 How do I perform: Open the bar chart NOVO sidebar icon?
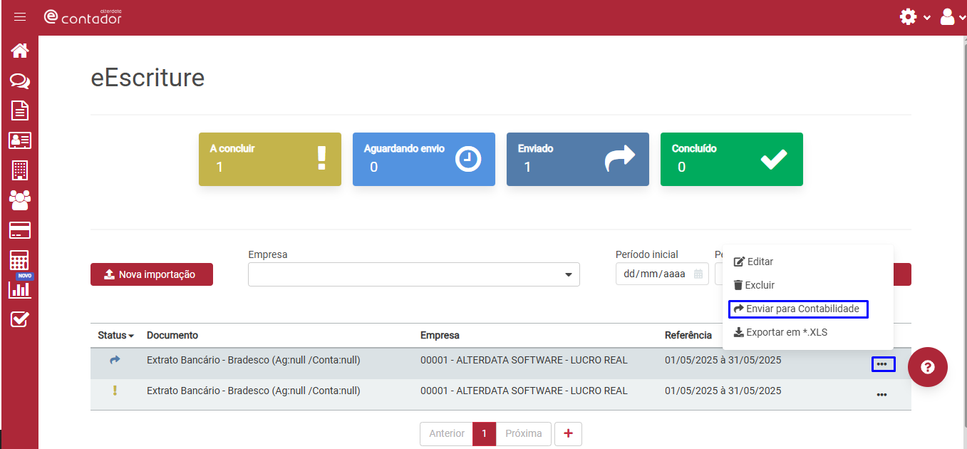pos(20,289)
